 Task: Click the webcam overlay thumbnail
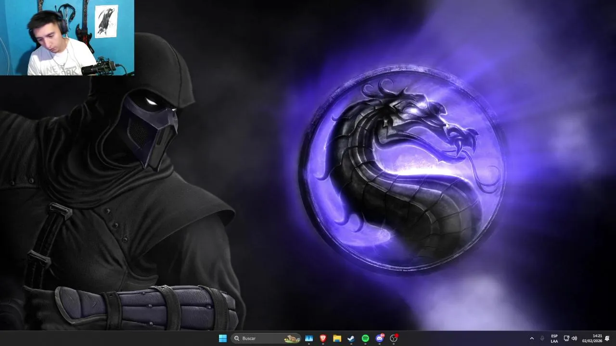coord(67,37)
